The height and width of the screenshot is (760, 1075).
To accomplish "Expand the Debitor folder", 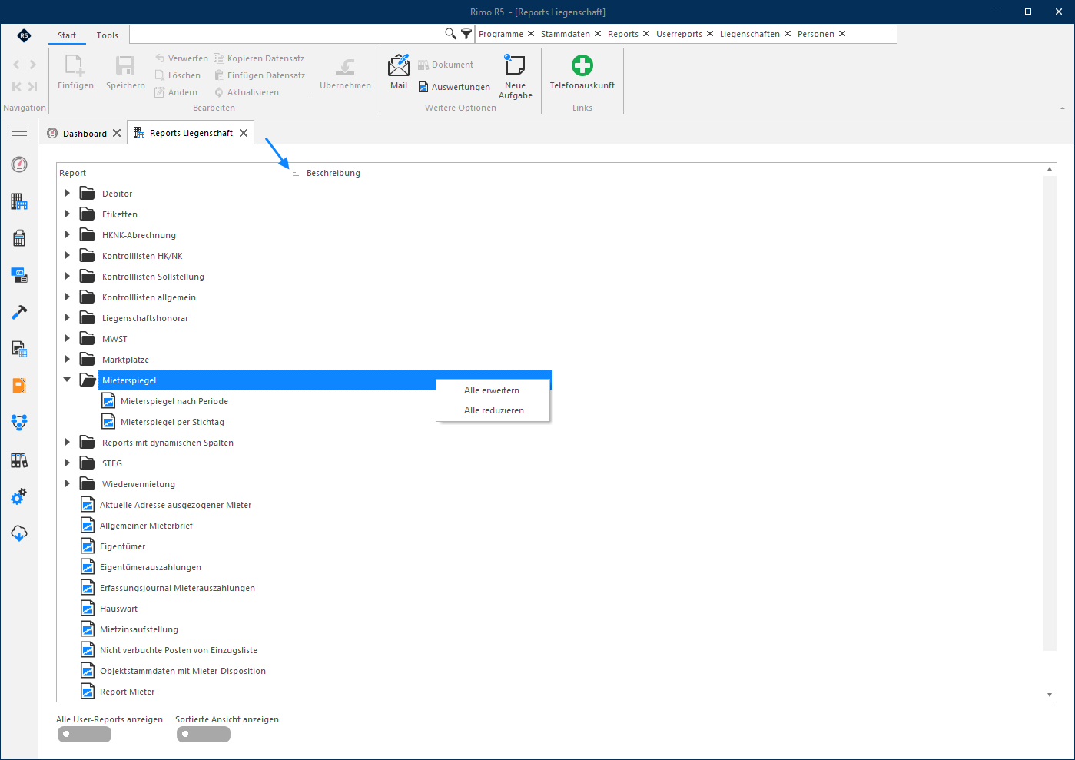I will [x=68, y=194].
